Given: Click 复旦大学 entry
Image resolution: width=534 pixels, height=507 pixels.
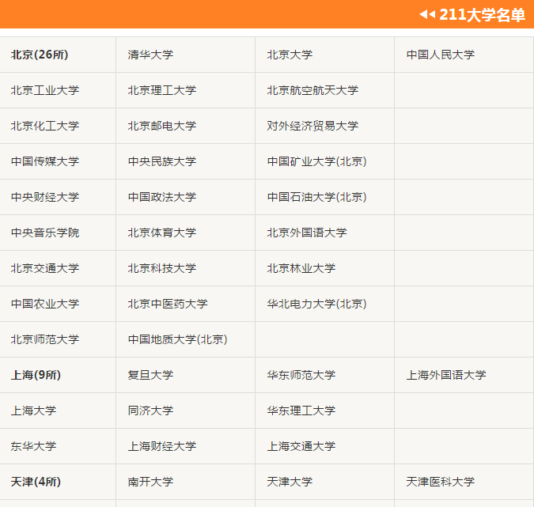Looking at the screenshot, I should coord(150,375).
